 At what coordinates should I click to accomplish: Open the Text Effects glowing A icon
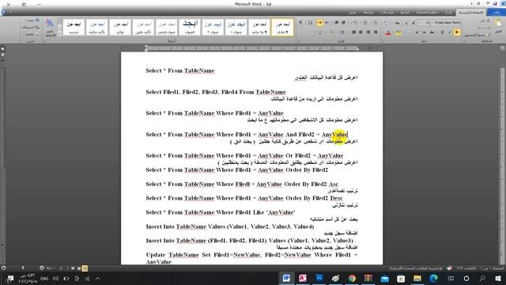(x=408, y=32)
